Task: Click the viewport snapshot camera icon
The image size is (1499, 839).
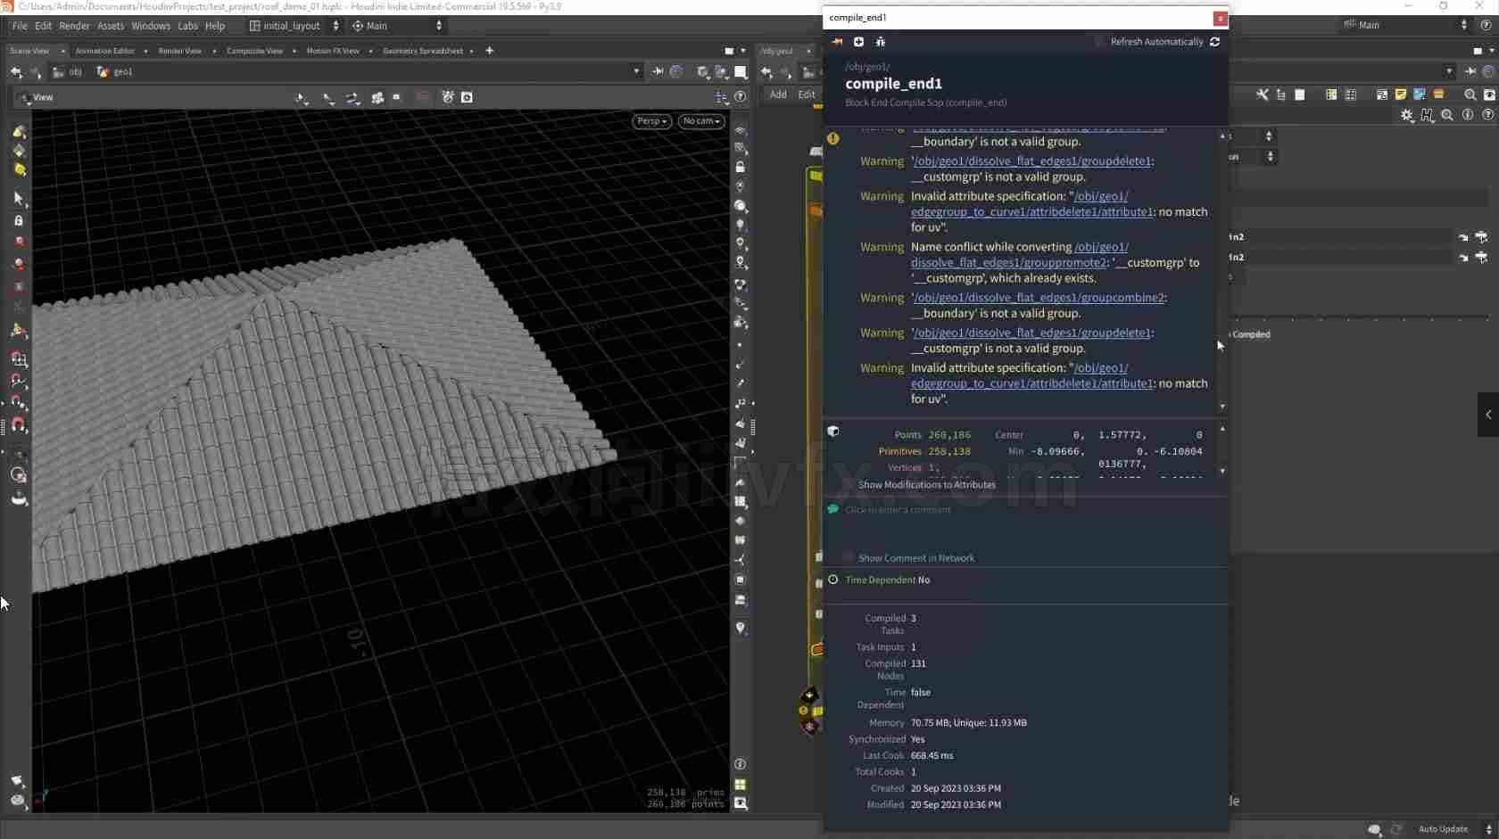Action: tap(467, 97)
